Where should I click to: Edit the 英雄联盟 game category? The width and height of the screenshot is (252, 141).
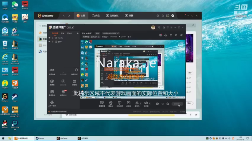(x=91, y=37)
